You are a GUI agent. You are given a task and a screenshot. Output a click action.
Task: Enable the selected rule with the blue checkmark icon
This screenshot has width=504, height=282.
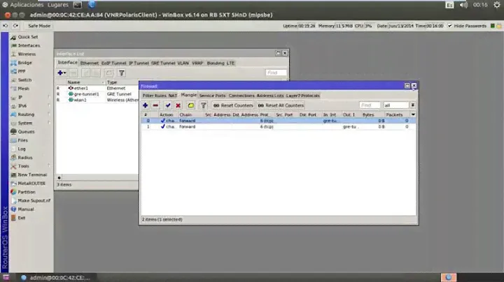pyautogui.click(x=168, y=105)
